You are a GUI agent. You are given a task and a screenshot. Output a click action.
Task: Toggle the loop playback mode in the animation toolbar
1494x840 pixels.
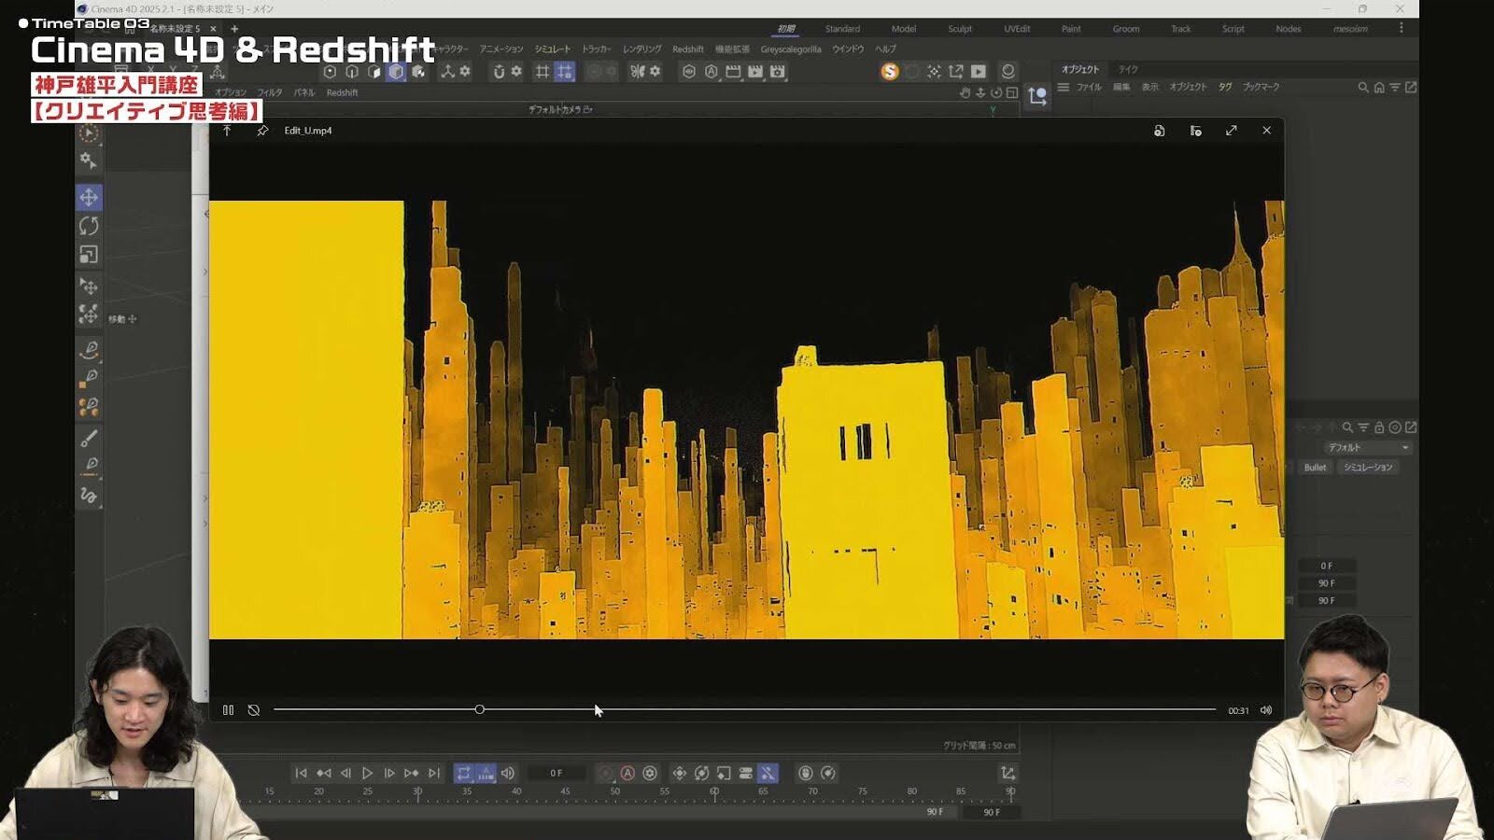(465, 773)
